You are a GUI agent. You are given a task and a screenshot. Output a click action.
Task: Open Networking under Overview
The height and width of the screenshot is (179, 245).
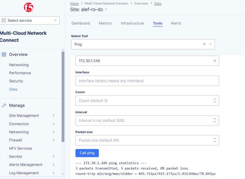(x=19, y=65)
